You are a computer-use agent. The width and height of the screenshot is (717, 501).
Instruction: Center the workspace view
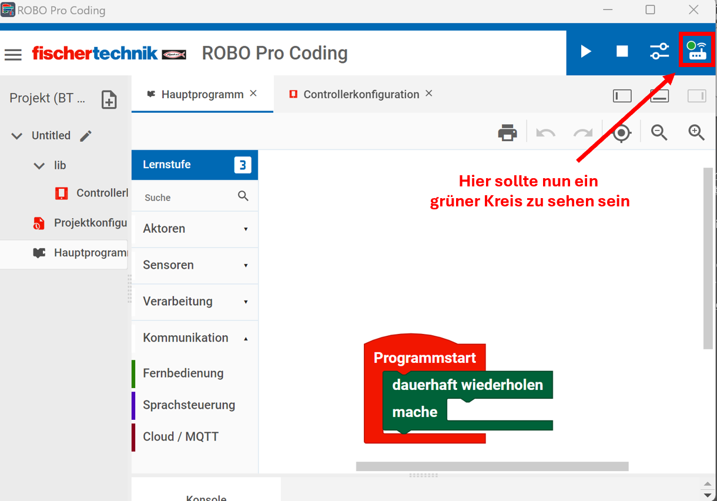622,133
